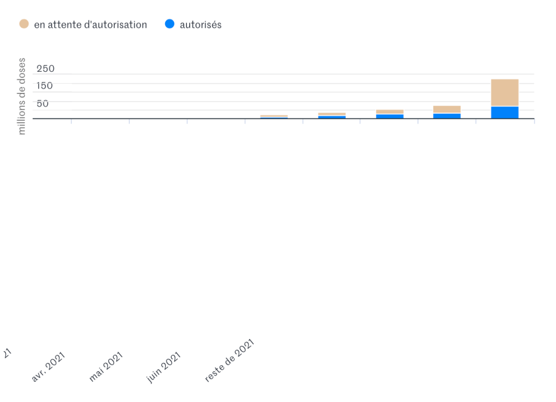
Task: Click the 'avr. 2021' x-axis label
Action: (x=48, y=367)
